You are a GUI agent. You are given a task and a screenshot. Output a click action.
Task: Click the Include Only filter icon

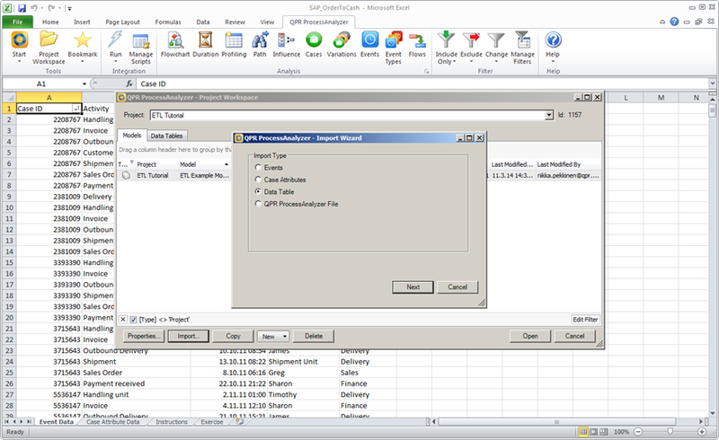pyautogui.click(x=446, y=40)
